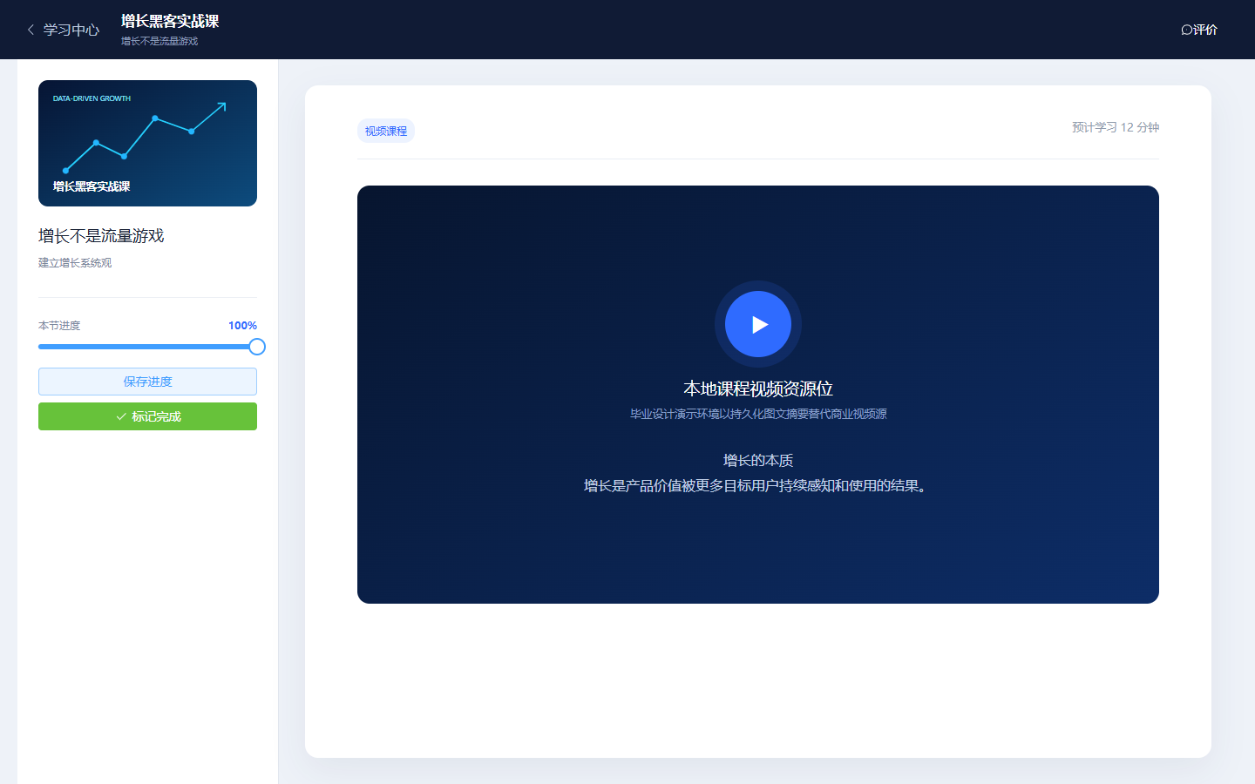Click the 评价 review button
Image resolution: width=1255 pixels, height=784 pixels.
(1199, 30)
